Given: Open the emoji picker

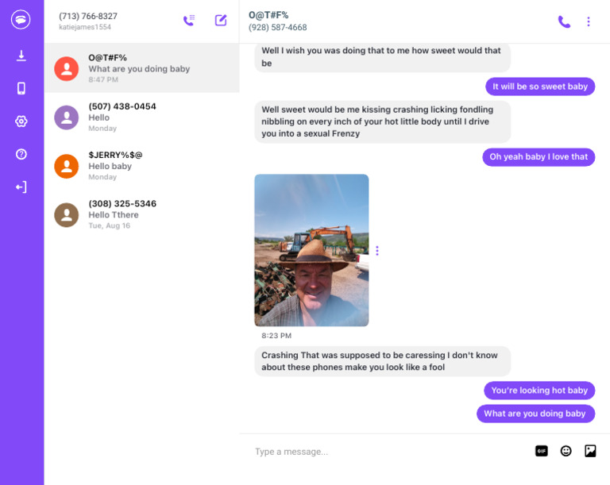Looking at the screenshot, I should [x=566, y=451].
